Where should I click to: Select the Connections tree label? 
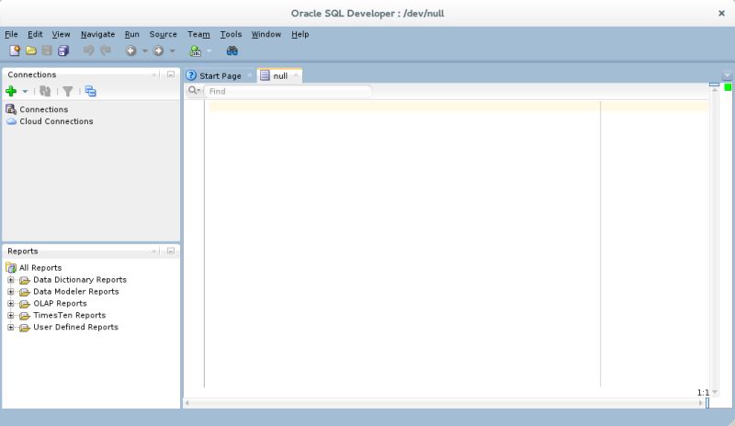(43, 109)
